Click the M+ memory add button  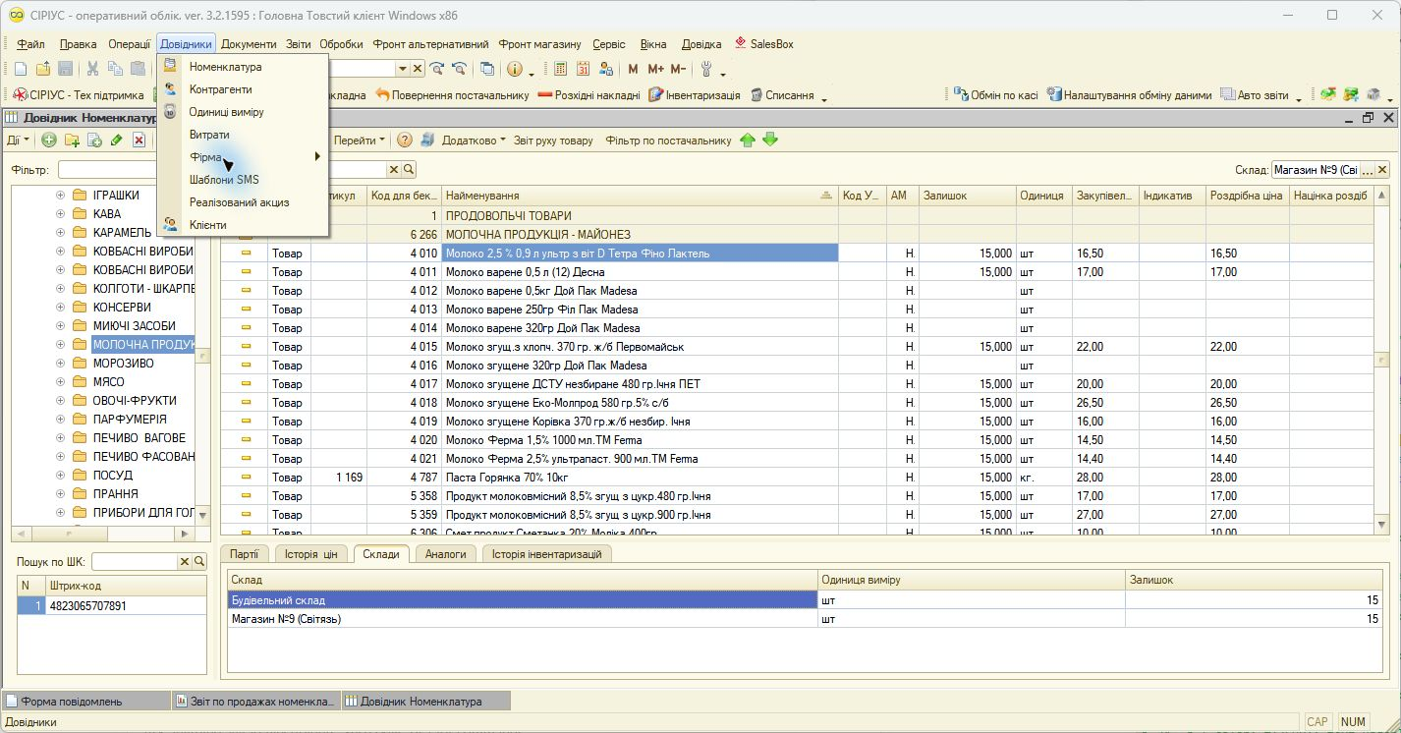[x=656, y=69]
